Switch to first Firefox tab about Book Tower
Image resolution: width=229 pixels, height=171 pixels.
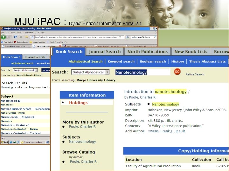(16, 46)
